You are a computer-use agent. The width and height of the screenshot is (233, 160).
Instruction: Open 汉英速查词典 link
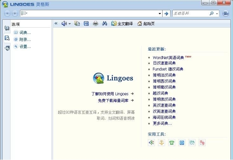(164, 111)
